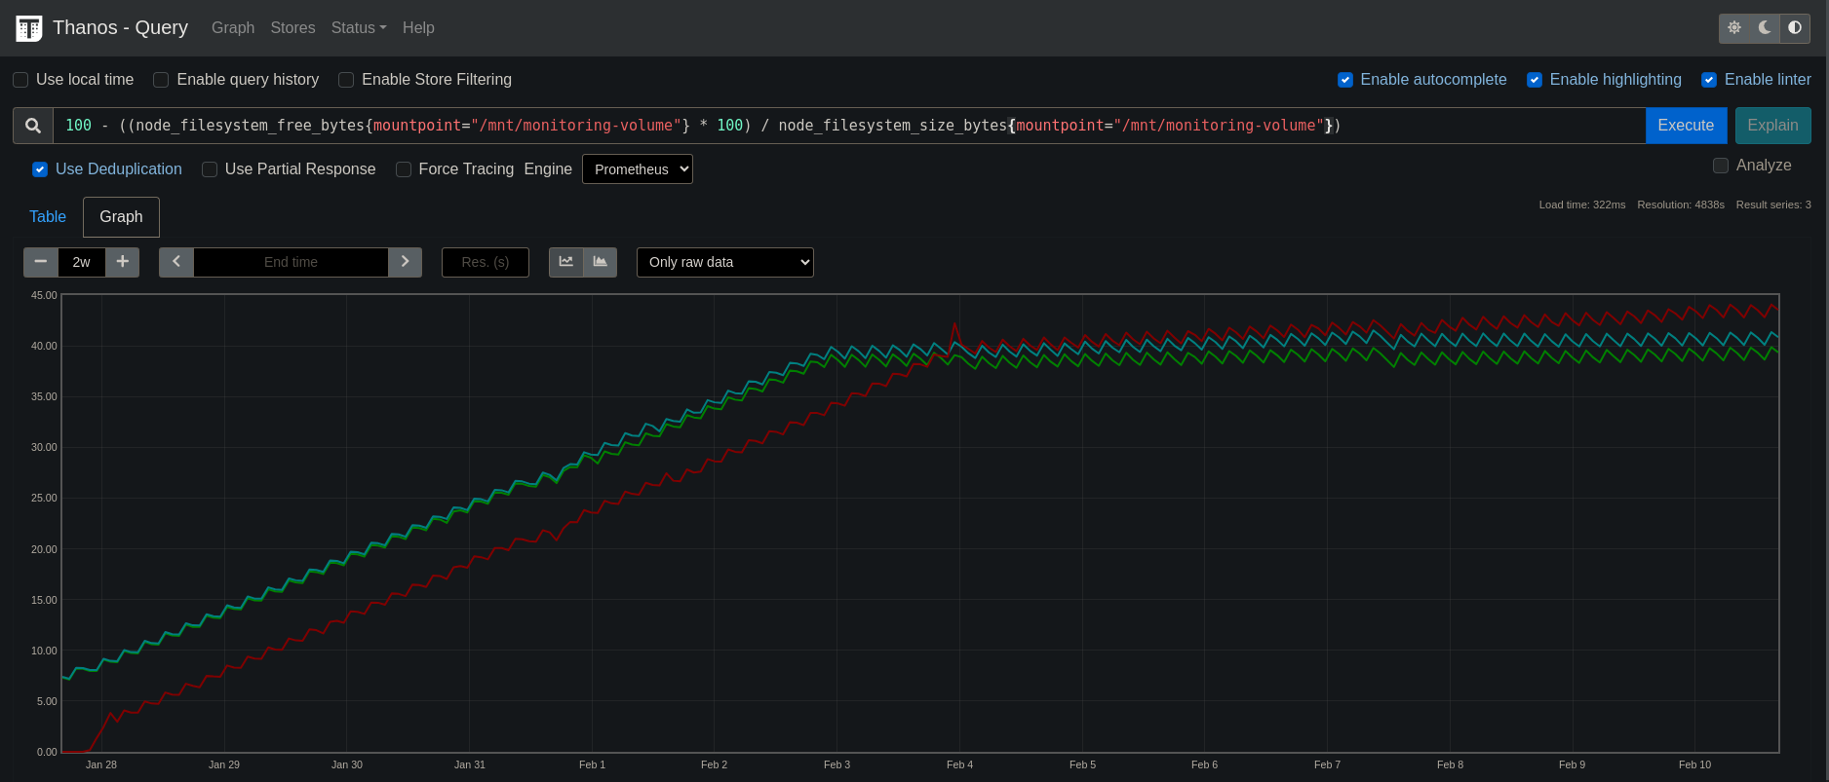Open the Engine Prometheus dropdown
The width and height of the screenshot is (1829, 782).
[638, 169]
